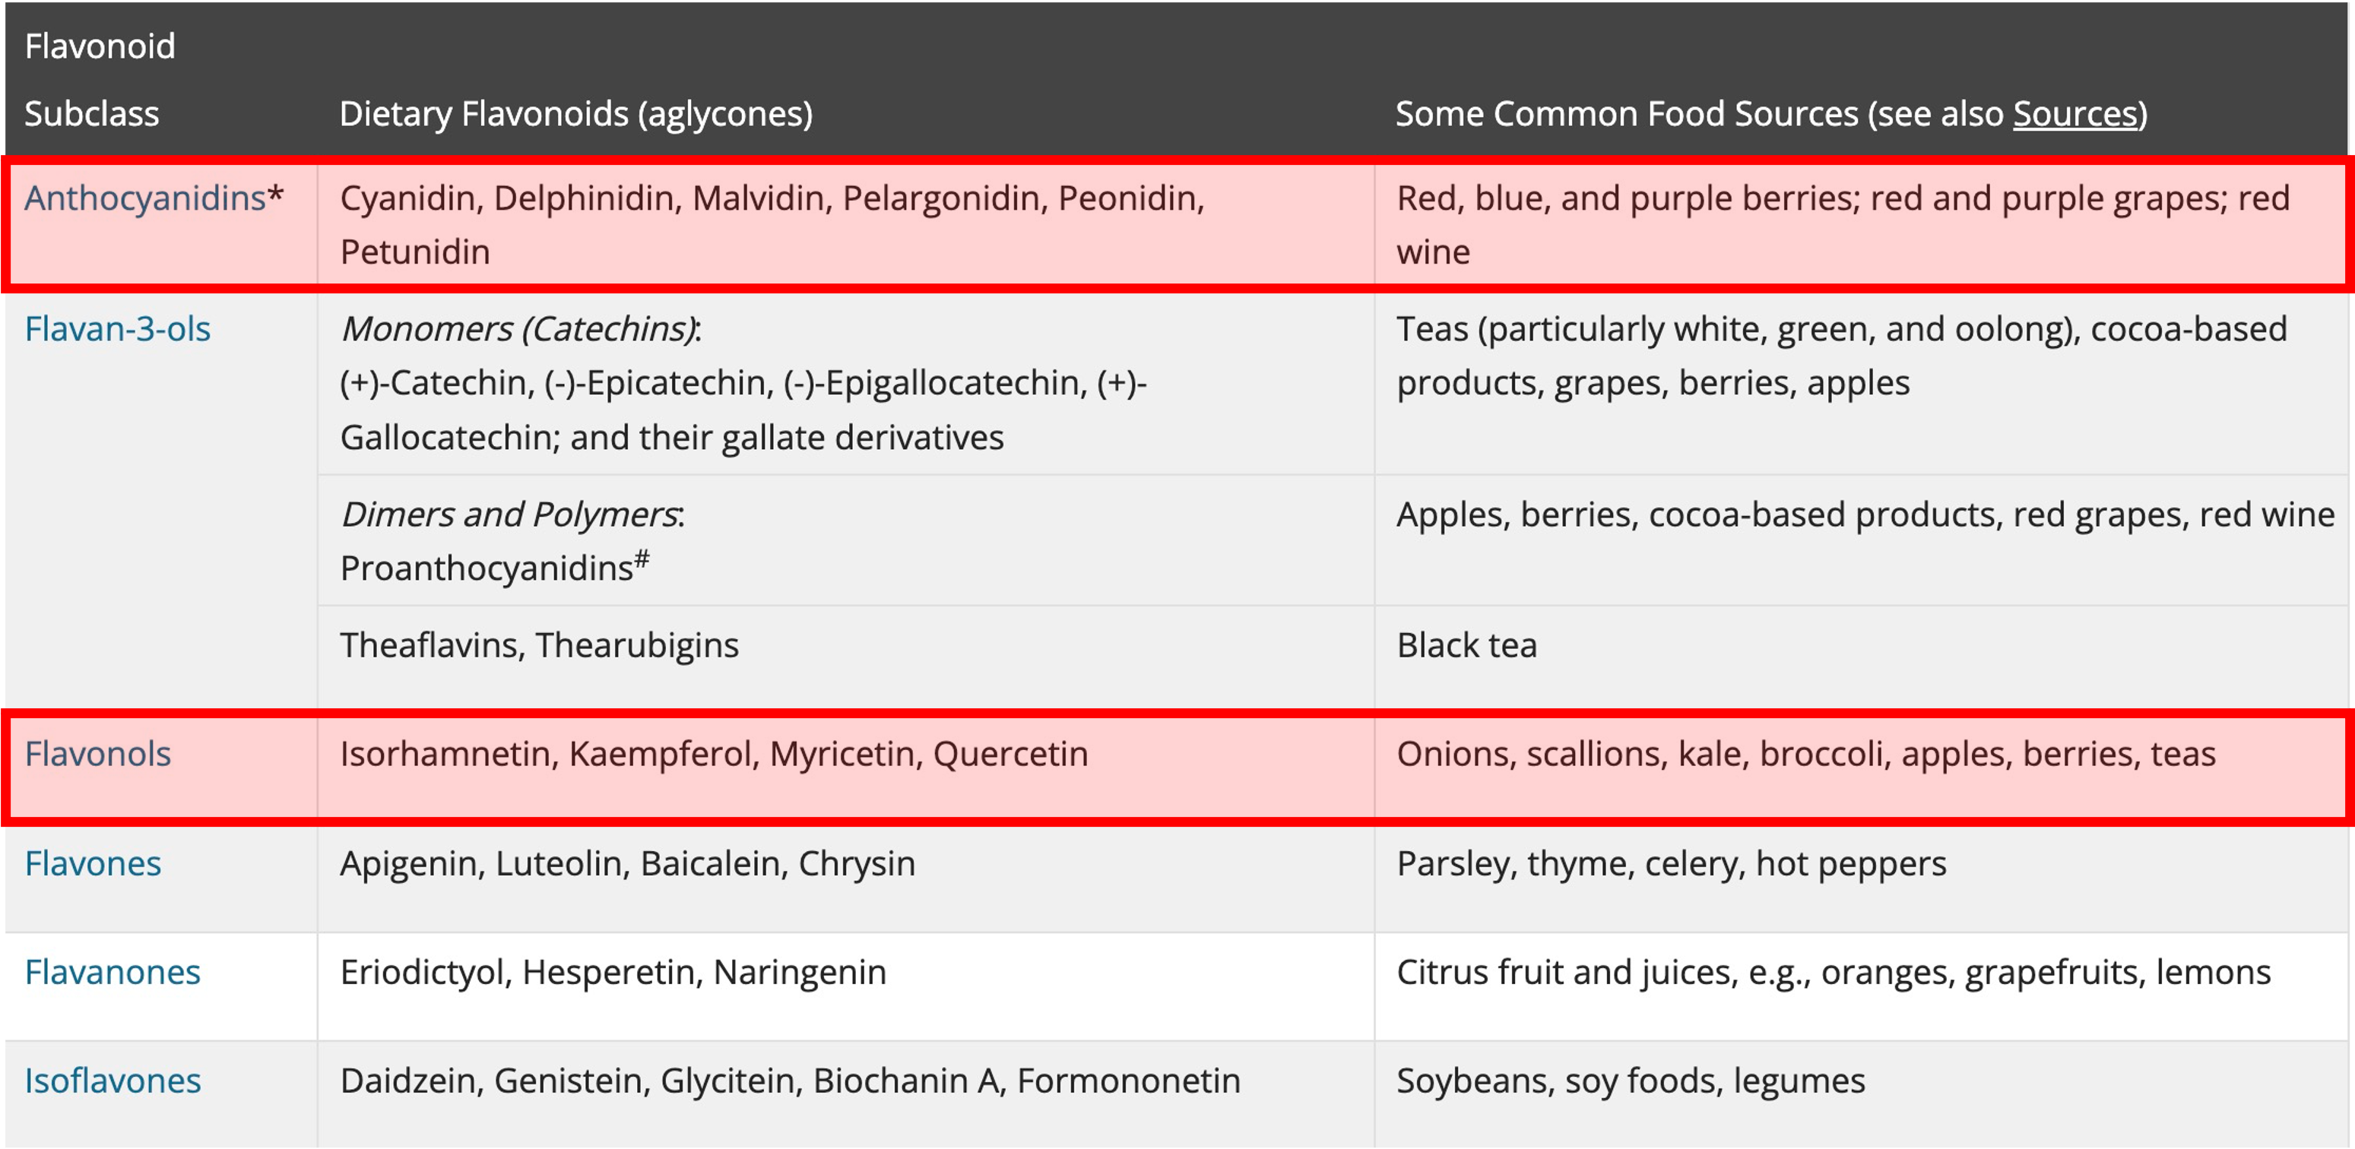
Task: Open the Flavanones subclass link
Action: pos(113,973)
